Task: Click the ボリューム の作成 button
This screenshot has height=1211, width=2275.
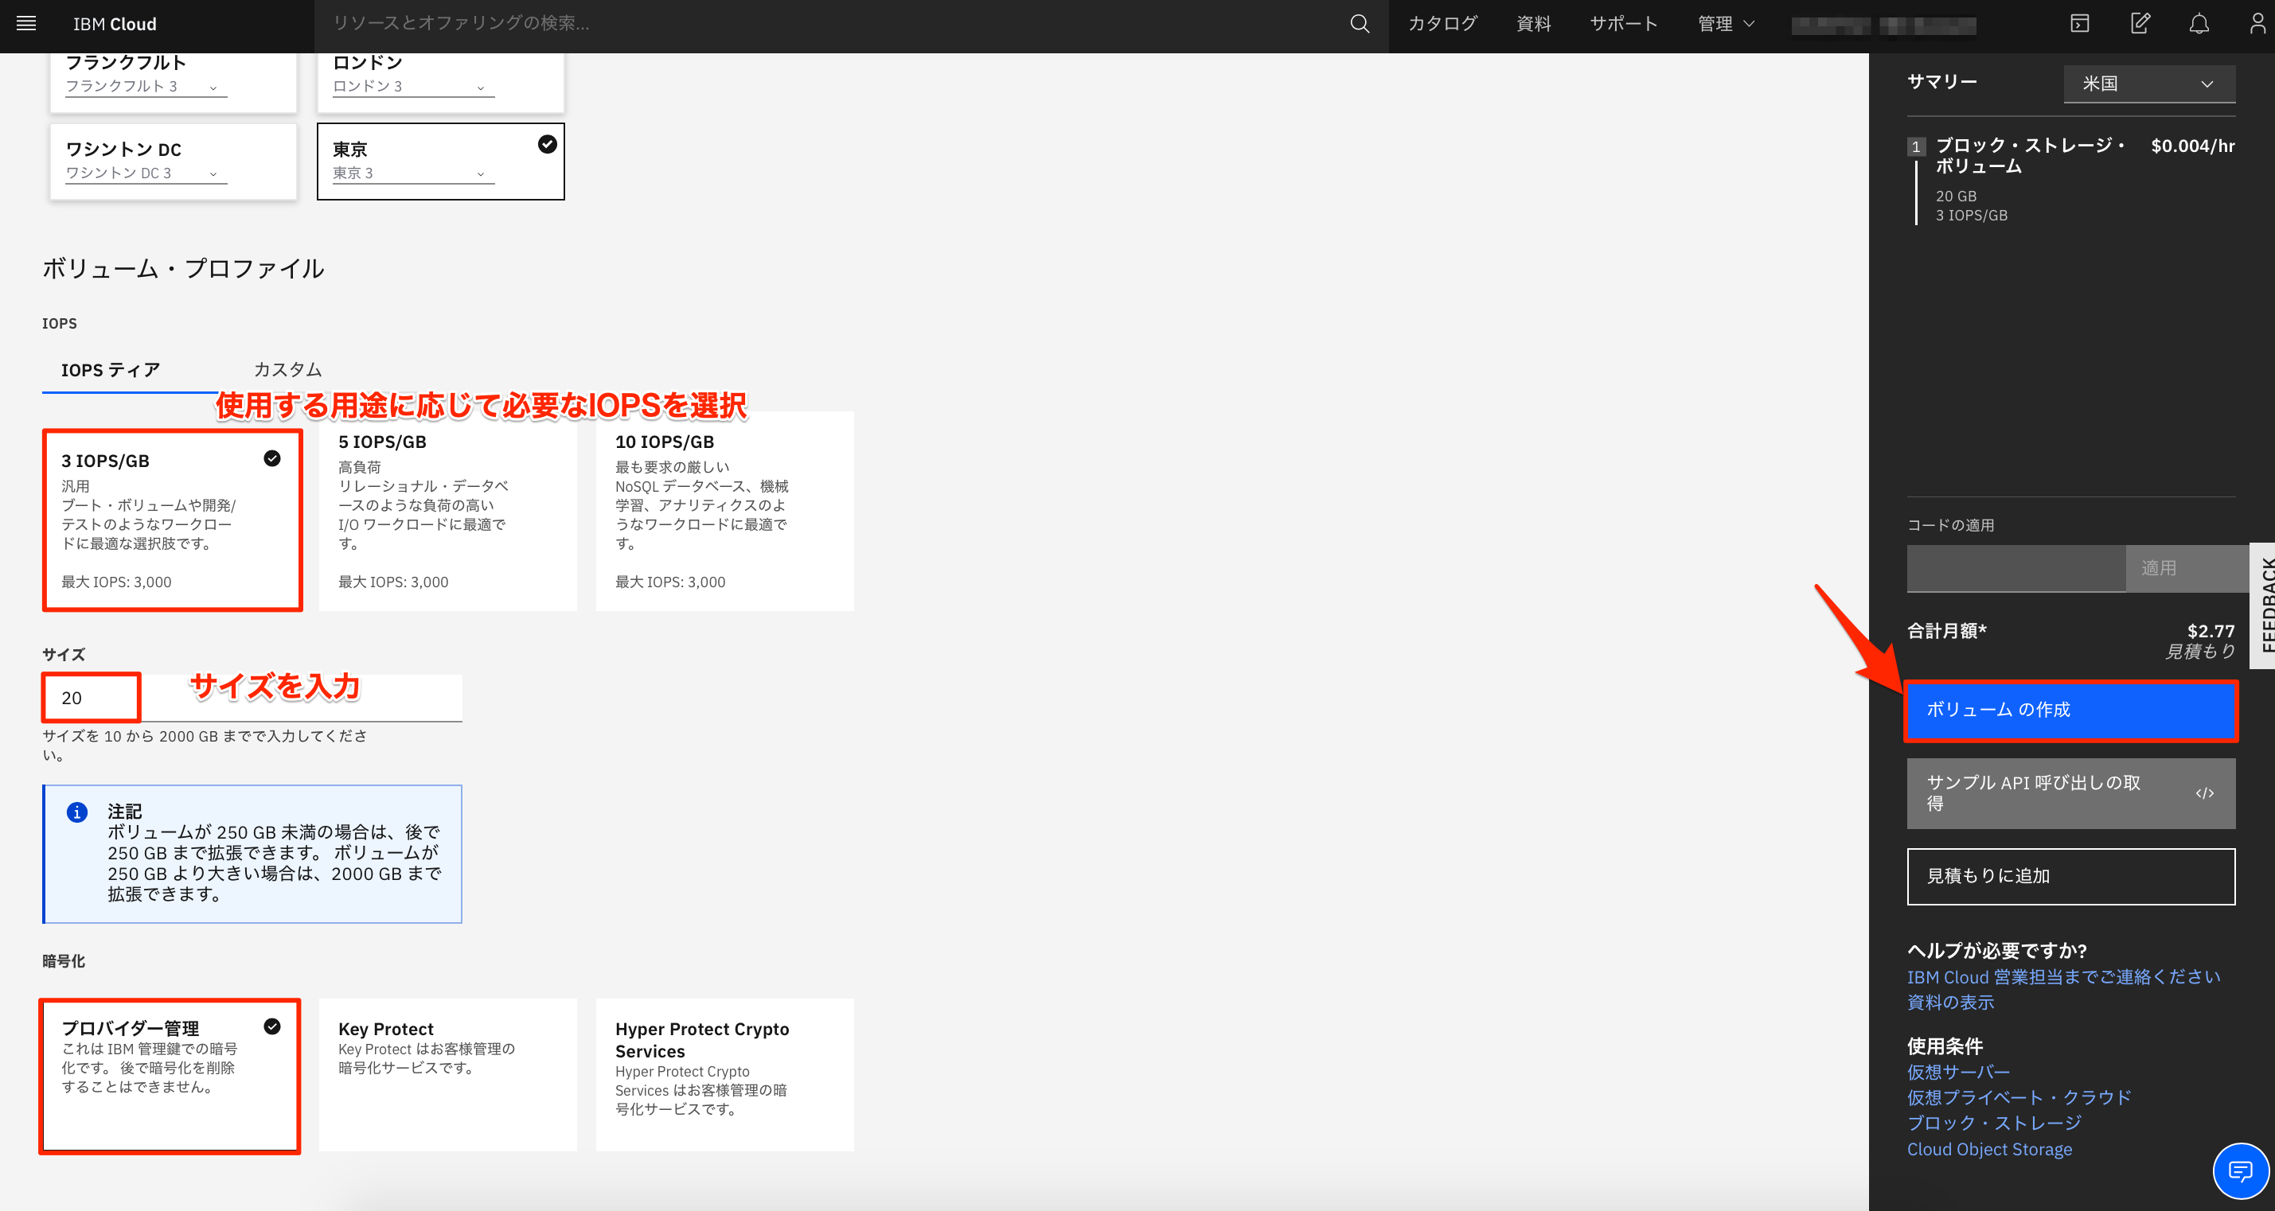Action: coord(2070,711)
